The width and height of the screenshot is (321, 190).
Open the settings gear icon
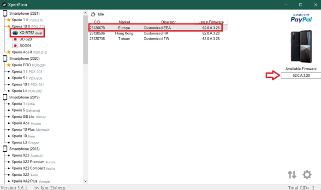(x=307, y=175)
